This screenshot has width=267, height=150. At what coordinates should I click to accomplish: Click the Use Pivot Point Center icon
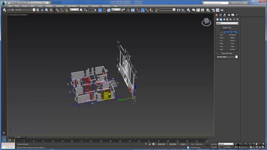123,10
